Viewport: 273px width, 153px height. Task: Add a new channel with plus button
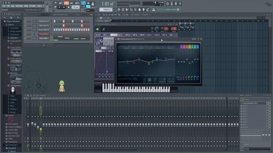click(44, 45)
